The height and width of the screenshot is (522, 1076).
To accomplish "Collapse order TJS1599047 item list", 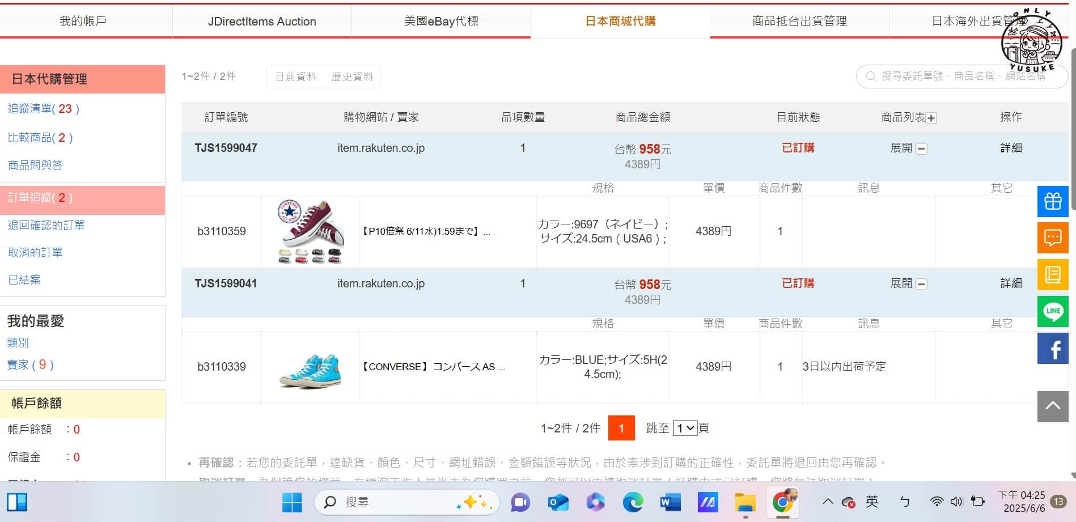I will point(922,148).
